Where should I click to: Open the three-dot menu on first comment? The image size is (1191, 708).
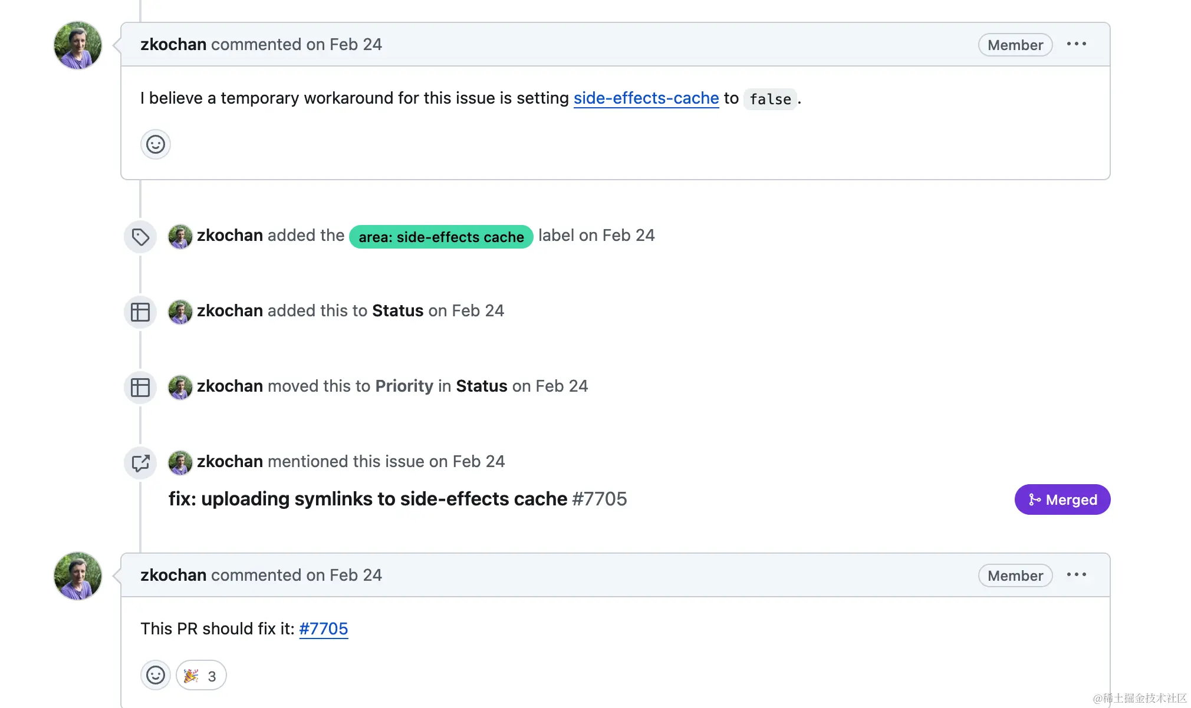(1076, 44)
